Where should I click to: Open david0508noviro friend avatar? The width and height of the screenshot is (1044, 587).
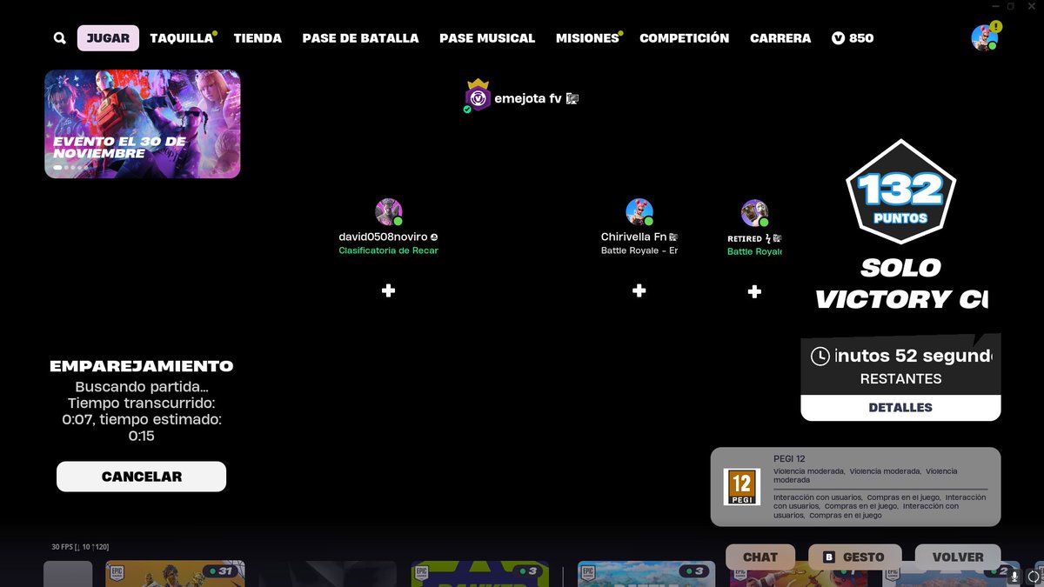coord(388,212)
